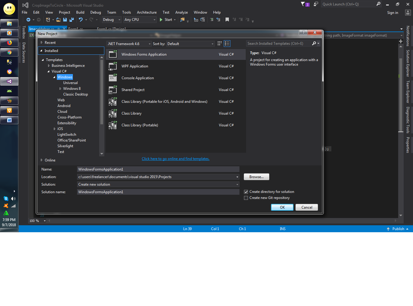Viewport: 413px width, 306px height.
Task: Click the account avatar icon beside Sign in
Action: click(x=408, y=13)
